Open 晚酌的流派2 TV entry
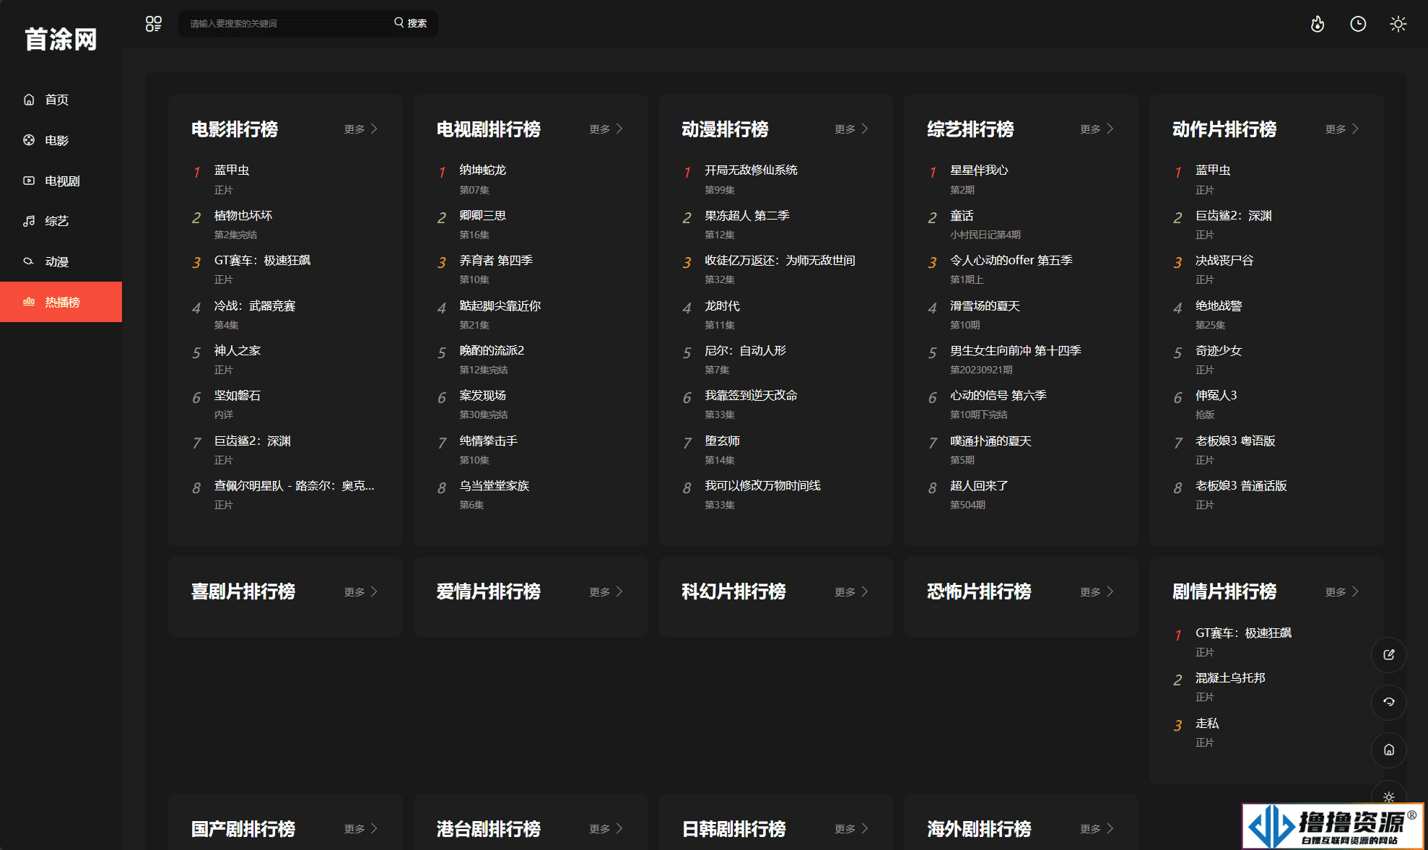The image size is (1428, 850). tap(492, 351)
